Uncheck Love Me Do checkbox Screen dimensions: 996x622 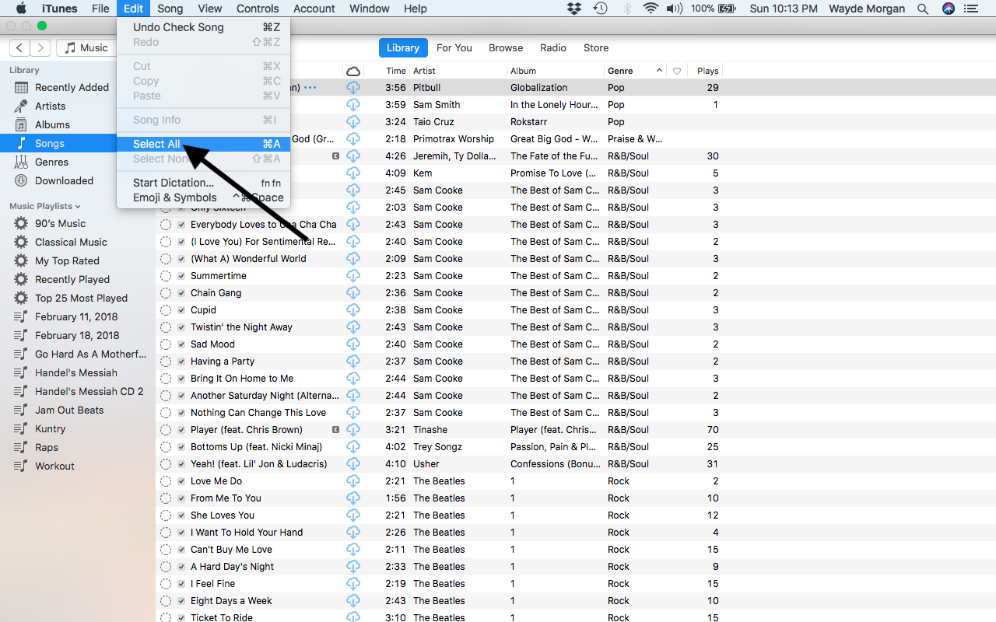(181, 481)
